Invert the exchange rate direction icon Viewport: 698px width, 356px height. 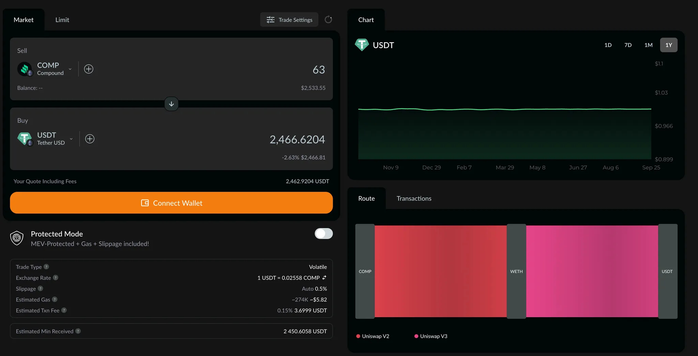coord(324,278)
